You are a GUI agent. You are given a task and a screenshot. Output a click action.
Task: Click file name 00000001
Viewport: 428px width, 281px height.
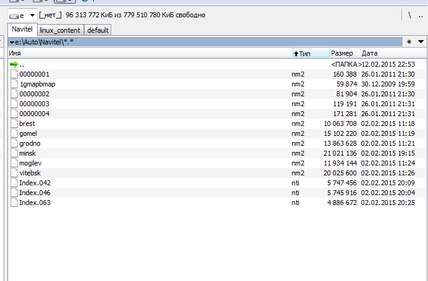coord(35,74)
